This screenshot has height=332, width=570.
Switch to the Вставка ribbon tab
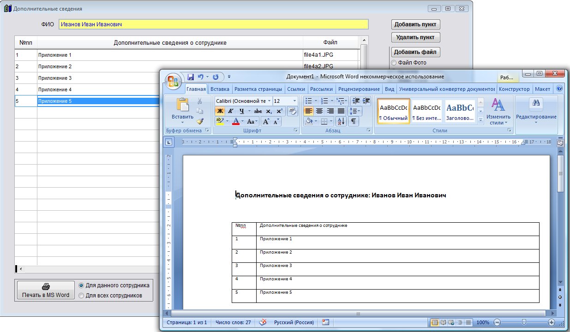click(x=220, y=89)
